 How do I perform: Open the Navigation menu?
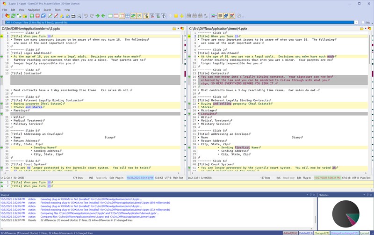[x=34, y=10]
